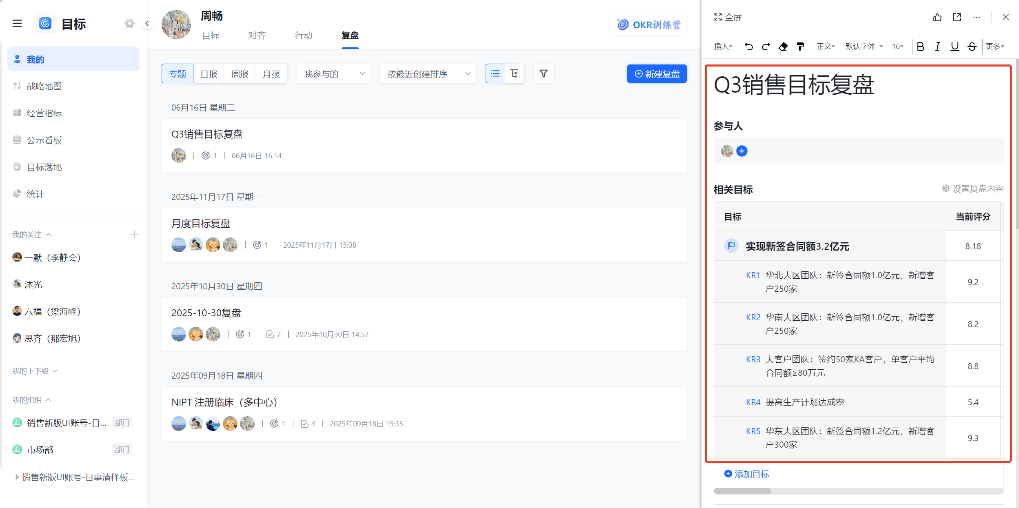Add a participant with plus icon

pos(742,151)
